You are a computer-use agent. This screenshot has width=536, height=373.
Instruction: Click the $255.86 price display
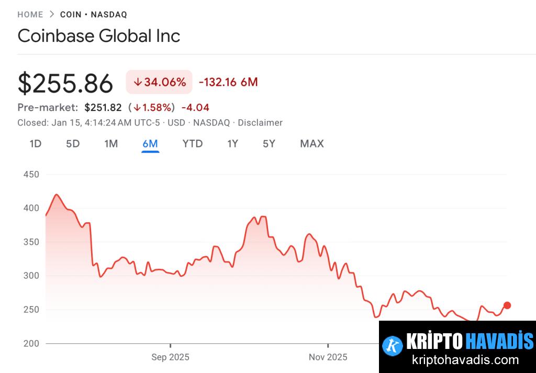[65, 83]
